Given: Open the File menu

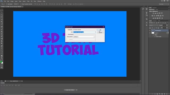Looking at the screenshot, I should pyautogui.click(x=5, y=1).
